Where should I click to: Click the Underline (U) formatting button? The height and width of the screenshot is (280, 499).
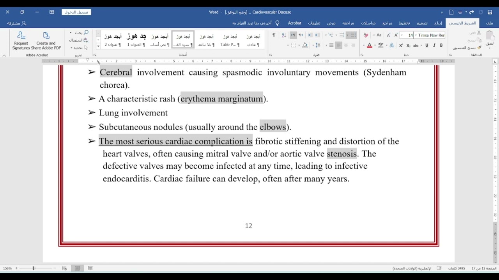tap(427, 45)
